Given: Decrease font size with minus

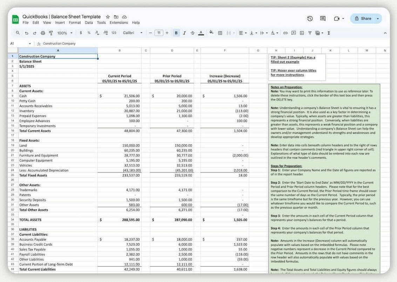Looking at the screenshot, I should 150,33.
